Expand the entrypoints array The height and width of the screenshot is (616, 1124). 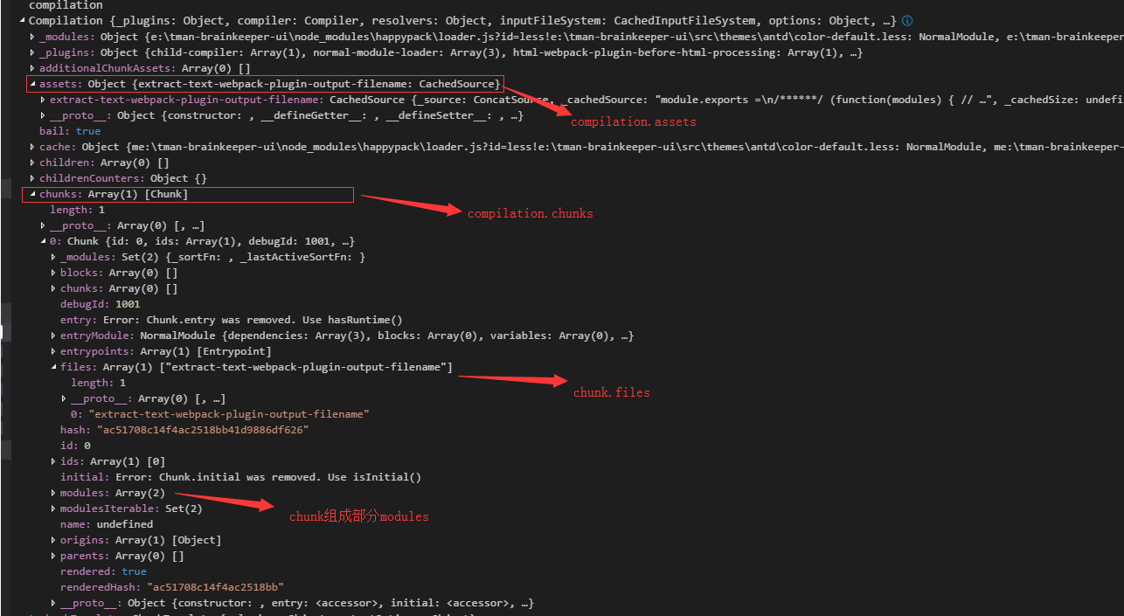[x=53, y=351]
